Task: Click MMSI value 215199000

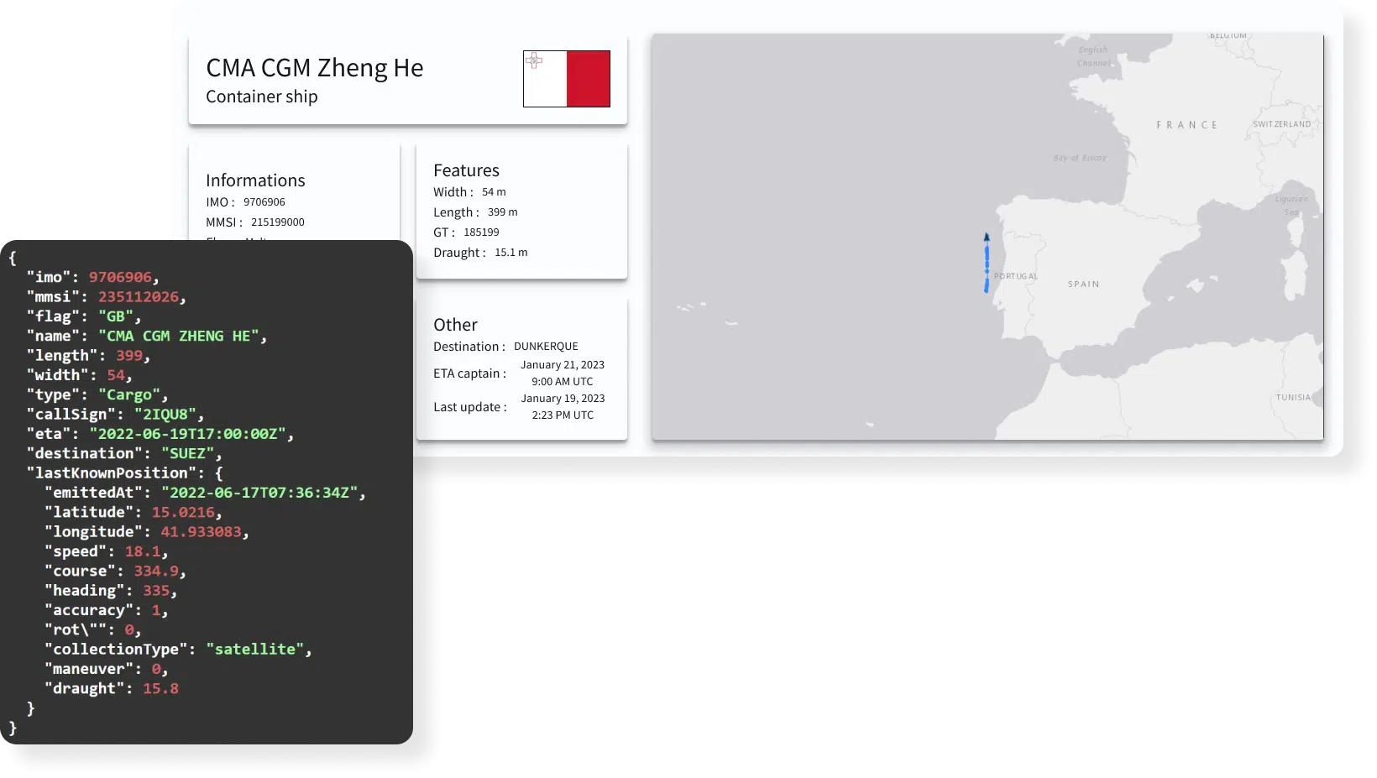Action: [x=278, y=222]
